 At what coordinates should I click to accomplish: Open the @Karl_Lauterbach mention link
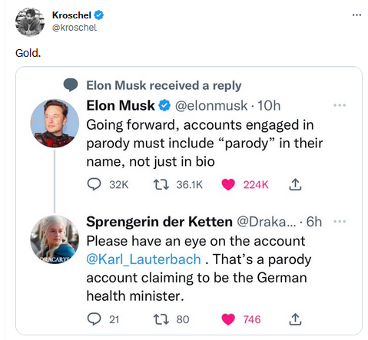pyautogui.click(x=144, y=259)
